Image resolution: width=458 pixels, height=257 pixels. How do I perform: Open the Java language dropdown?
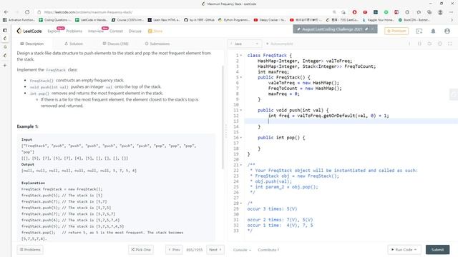(x=245, y=44)
